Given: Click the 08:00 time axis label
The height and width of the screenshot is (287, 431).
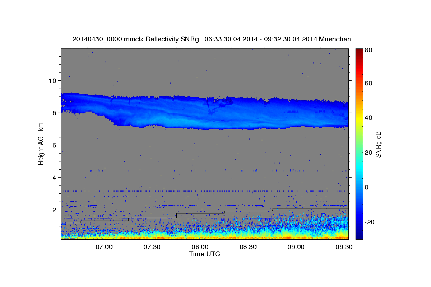Looking at the screenshot, I should pos(200,247).
